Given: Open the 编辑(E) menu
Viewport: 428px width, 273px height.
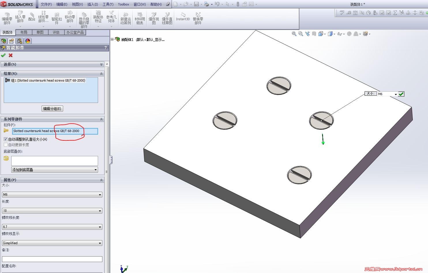Looking at the screenshot, I should point(62,4).
